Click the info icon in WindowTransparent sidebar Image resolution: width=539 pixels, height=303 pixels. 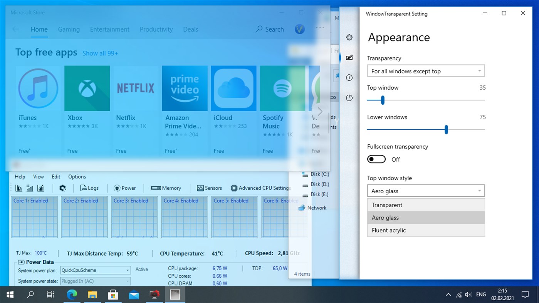[349, 77]
